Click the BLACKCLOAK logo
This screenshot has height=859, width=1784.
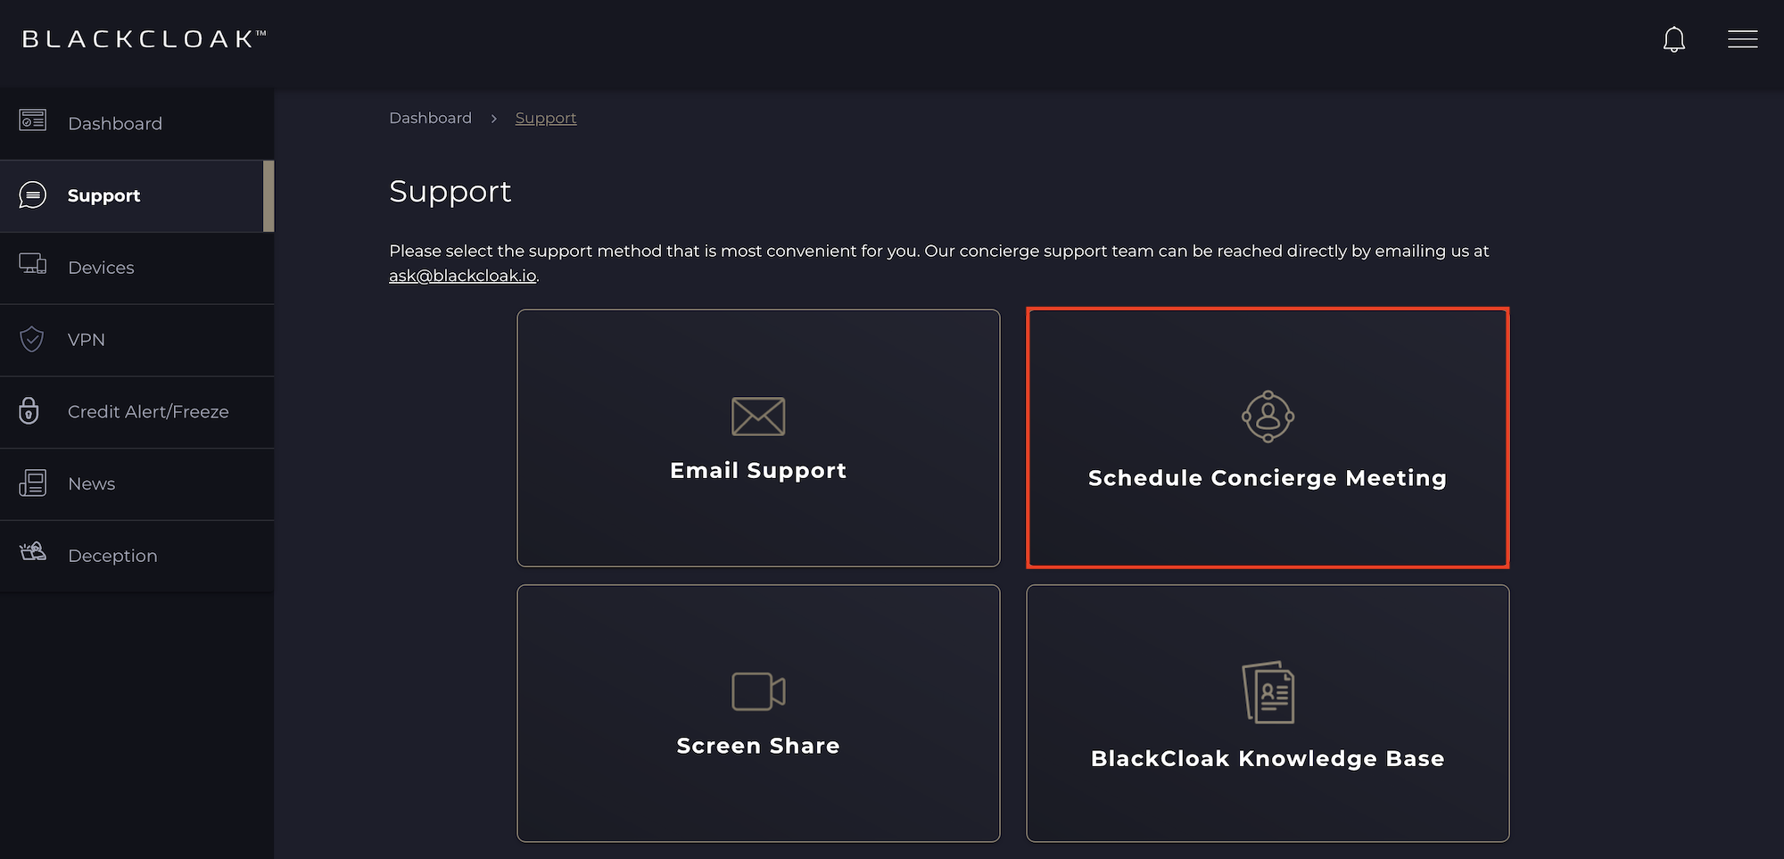pyautogui.click(x=144, y=39)
